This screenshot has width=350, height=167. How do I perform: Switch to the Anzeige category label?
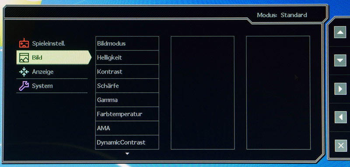click(x=42, y=72)
